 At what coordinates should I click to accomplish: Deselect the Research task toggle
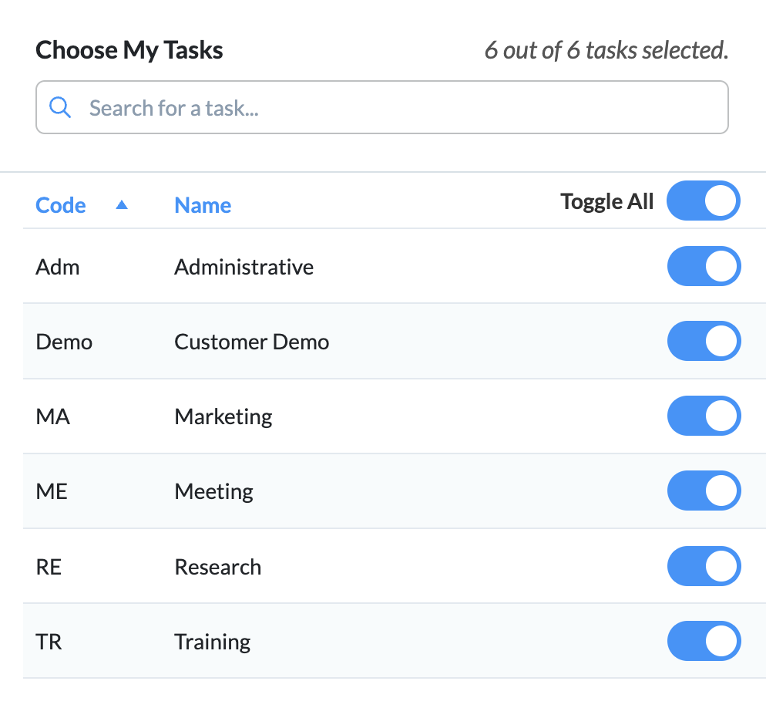pos(704,566)
